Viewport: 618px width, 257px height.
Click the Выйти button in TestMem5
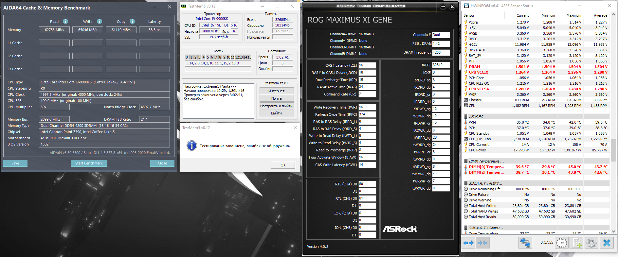277,113
